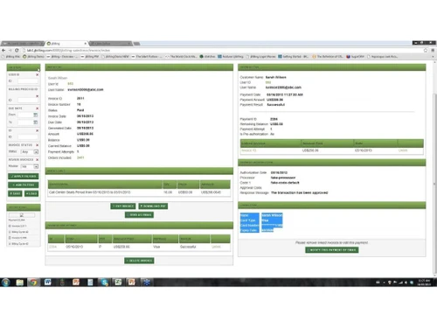Click the Chrome taskbar icon
Screen dimensions: 437x328
tap(33, 282)
